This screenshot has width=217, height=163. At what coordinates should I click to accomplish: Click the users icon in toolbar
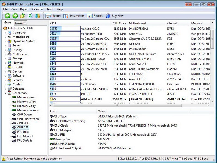click(x=38, y=16)
